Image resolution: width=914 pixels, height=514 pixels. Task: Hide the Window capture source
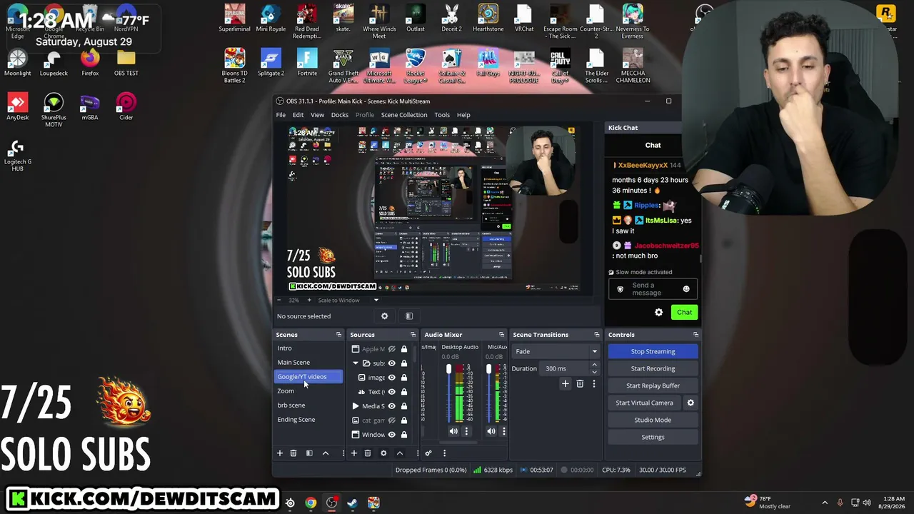coord(391,435)
